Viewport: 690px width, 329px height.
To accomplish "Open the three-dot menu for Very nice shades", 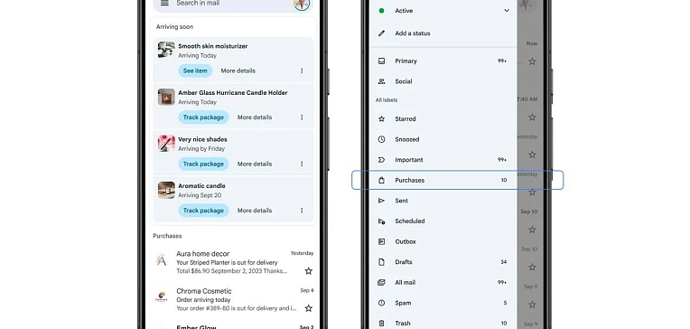I will click(x=302, y=164).
